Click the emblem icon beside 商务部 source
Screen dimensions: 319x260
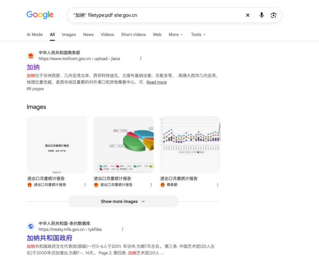162,185
